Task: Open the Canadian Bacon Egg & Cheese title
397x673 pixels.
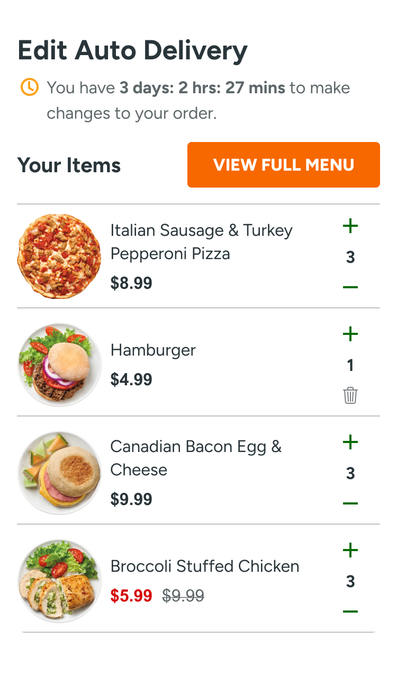Action: (196, 458)
